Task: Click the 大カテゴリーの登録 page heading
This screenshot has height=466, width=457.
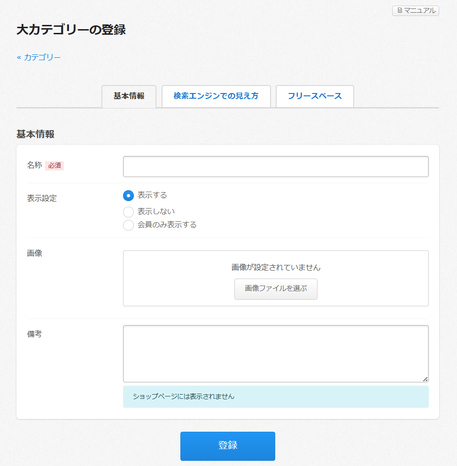Action: [71, 30]
